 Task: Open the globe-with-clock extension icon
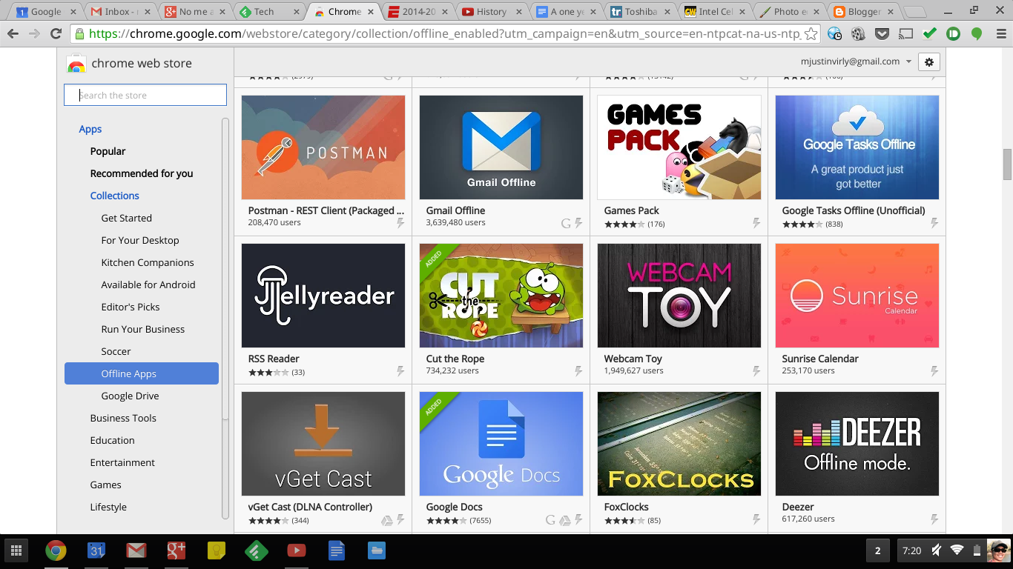click(x=835, y=34)
